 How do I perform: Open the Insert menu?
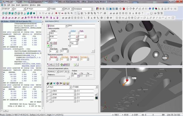18,5
